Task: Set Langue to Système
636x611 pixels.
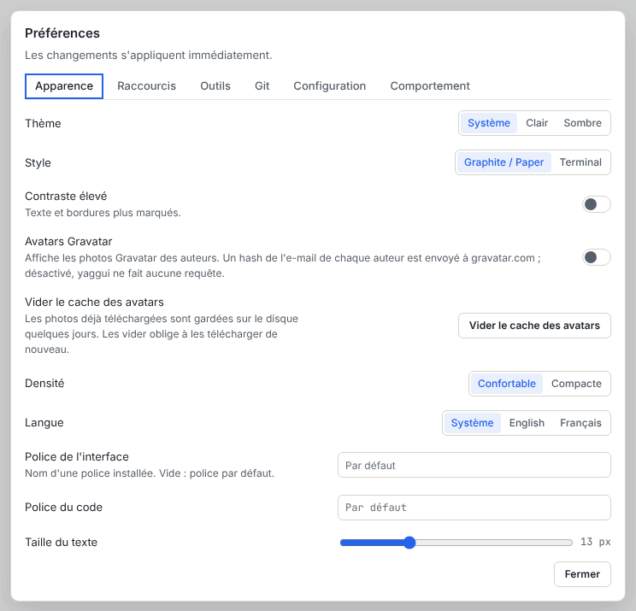Action: pyautogui.click(x=472, y=423)
